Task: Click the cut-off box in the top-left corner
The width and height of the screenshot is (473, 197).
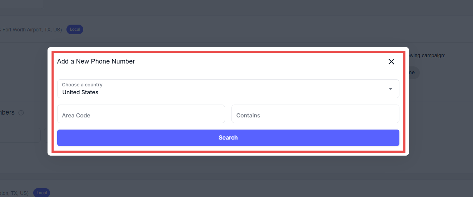Action: pyautogui.click(x=21, y=4)
